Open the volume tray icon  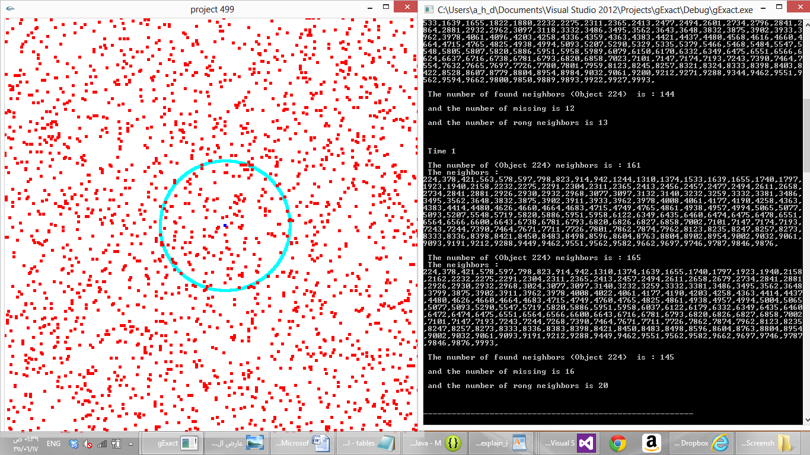(x=88, y=444)
